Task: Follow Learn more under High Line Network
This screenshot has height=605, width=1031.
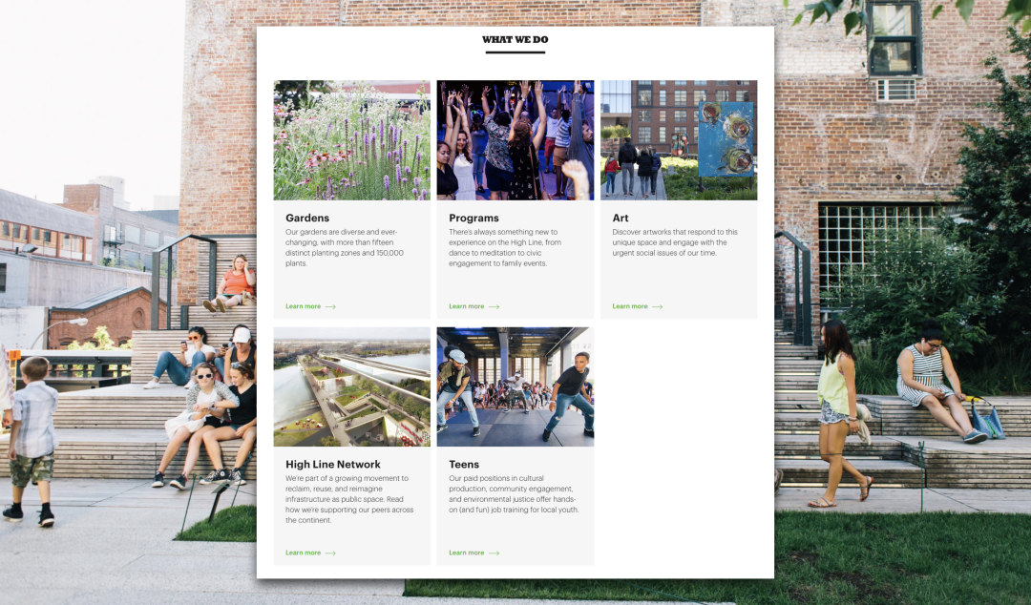Action: [x=304, y=553]
